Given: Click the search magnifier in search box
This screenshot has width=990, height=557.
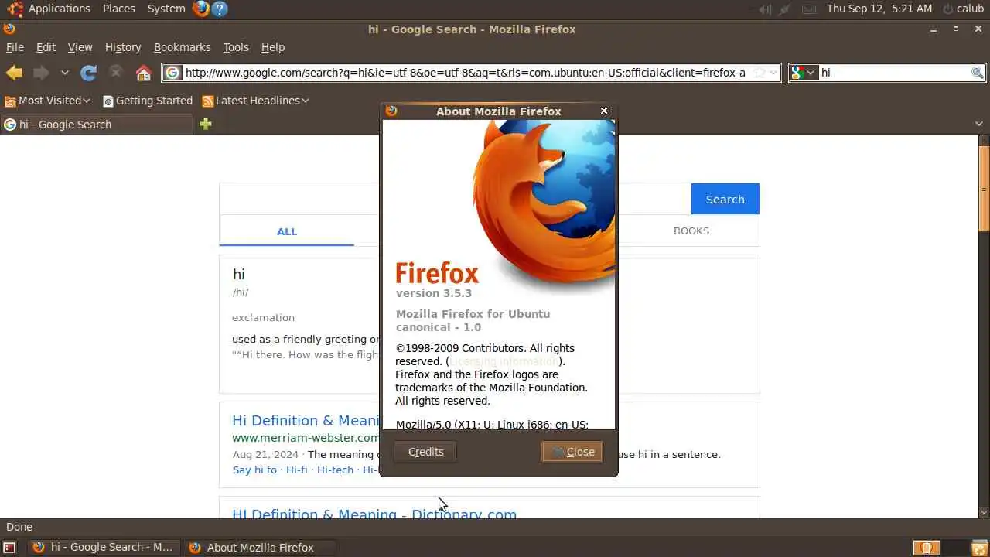Looking at the screenshot, I should [x=978, y=73].
